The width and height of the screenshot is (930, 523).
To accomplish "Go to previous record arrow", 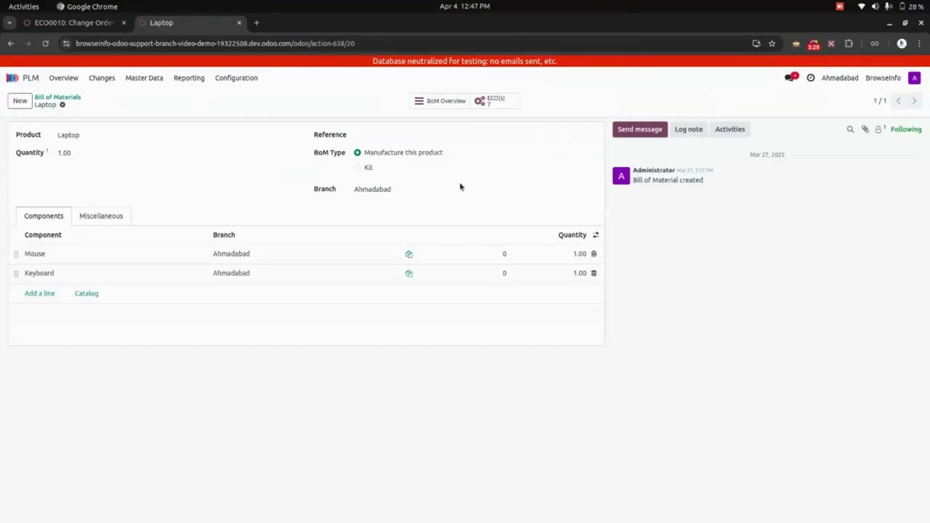I will 898,101.
